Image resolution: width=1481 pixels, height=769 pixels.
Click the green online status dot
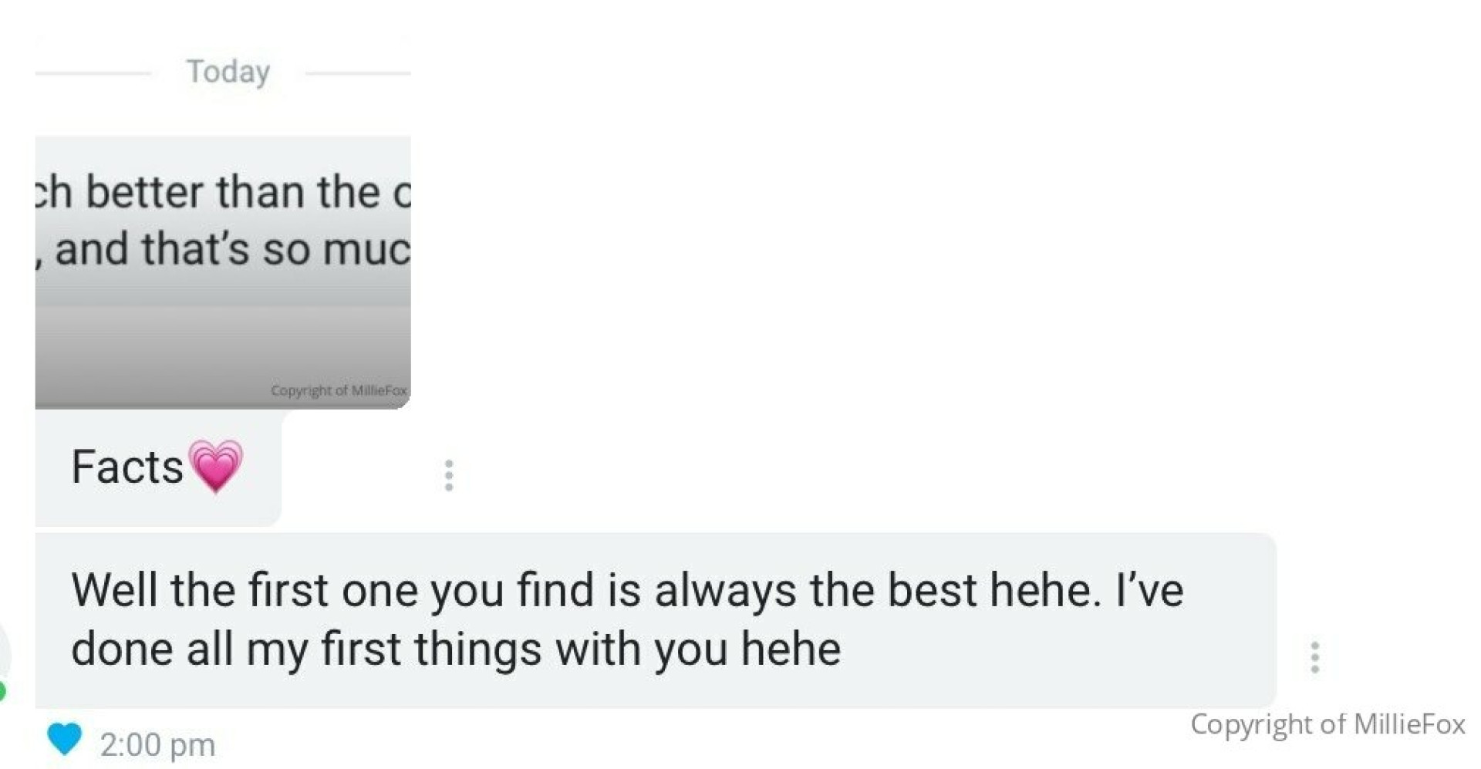(x=2, y=691)
